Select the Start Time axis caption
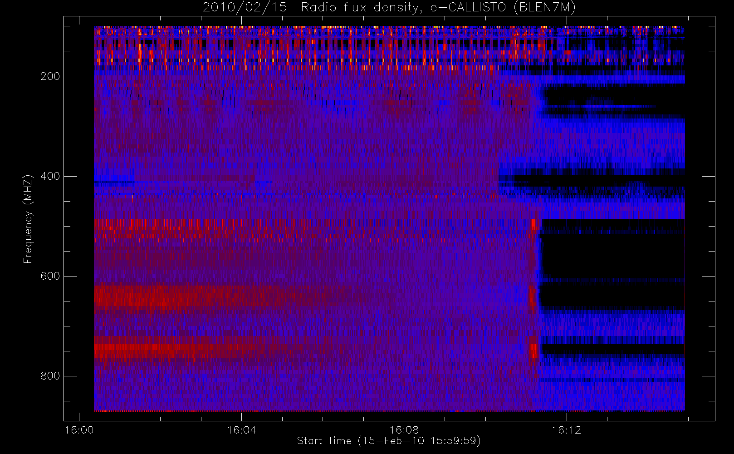 [x=389, y=441]
